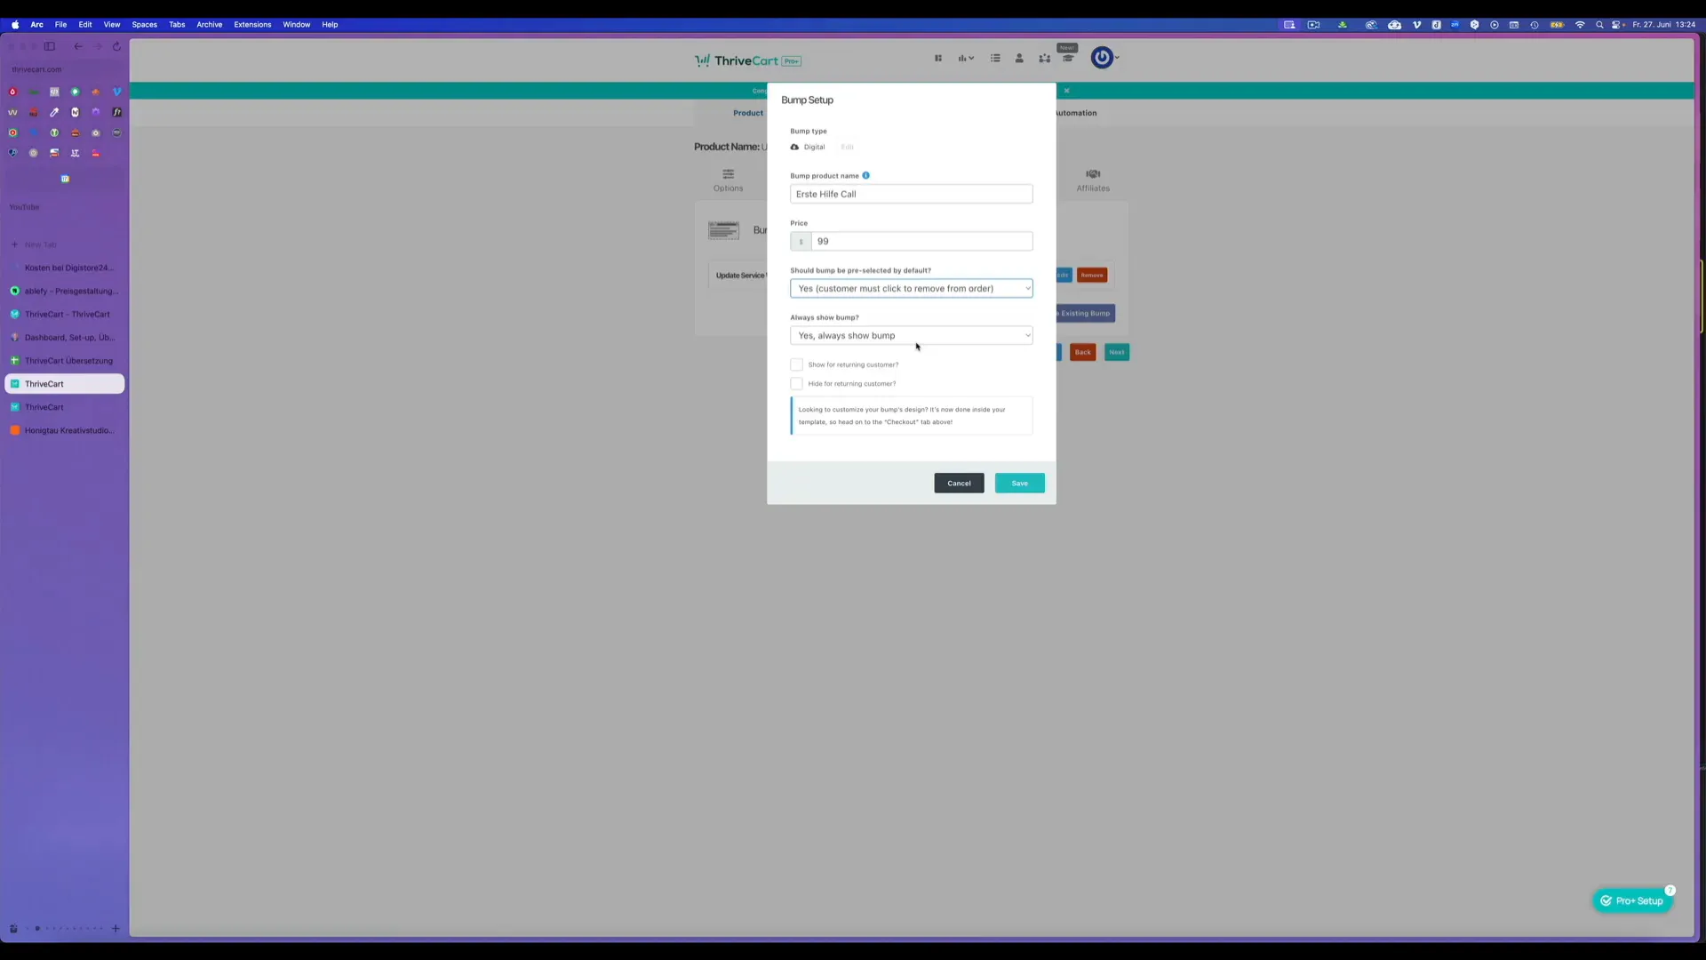Open the Vimeo favorite in Arc sidebar

coord(116,92)
